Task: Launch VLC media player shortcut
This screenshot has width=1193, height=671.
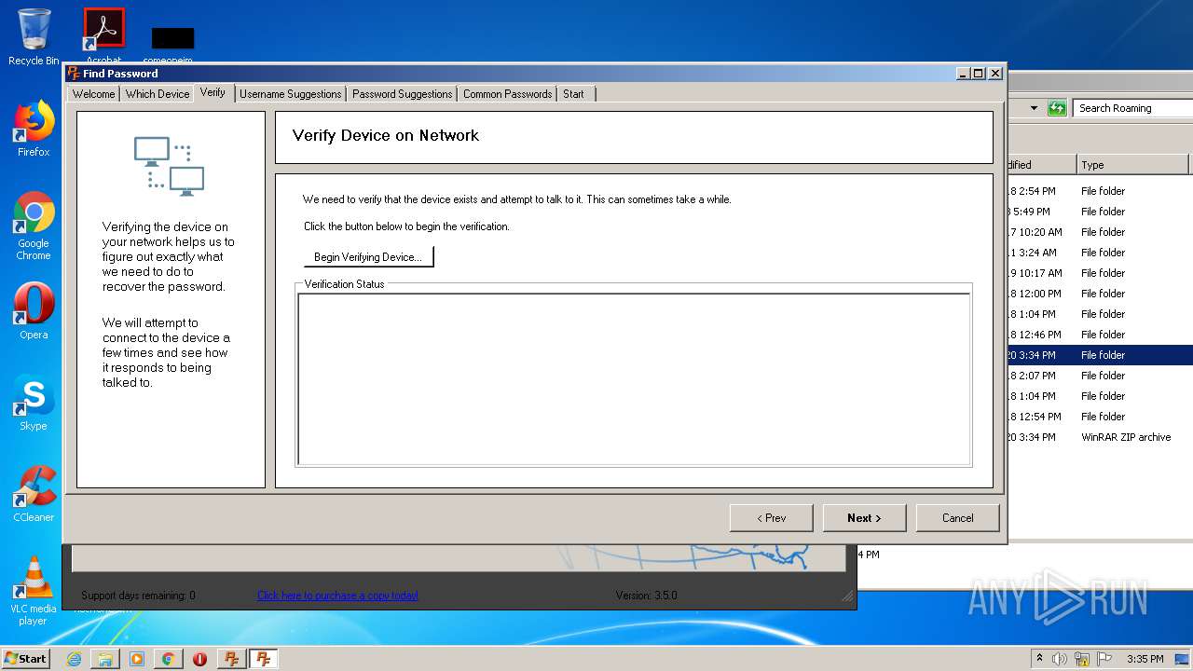Action: [34, 591]
